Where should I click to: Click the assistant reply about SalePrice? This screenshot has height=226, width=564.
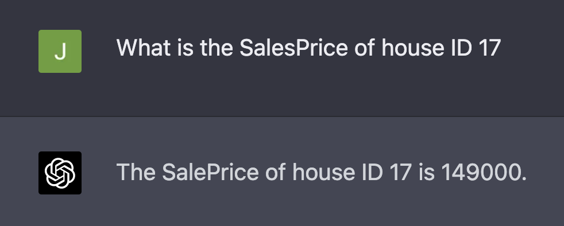coord(322,172)
